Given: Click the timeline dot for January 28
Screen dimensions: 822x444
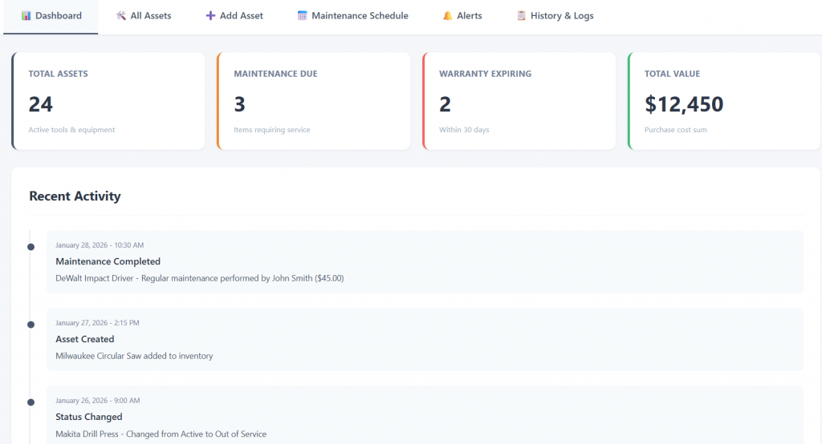Looking at the screenshot, I should tap(31, 247).
